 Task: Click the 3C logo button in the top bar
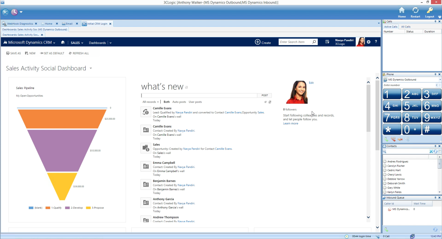tap(5, 12)
